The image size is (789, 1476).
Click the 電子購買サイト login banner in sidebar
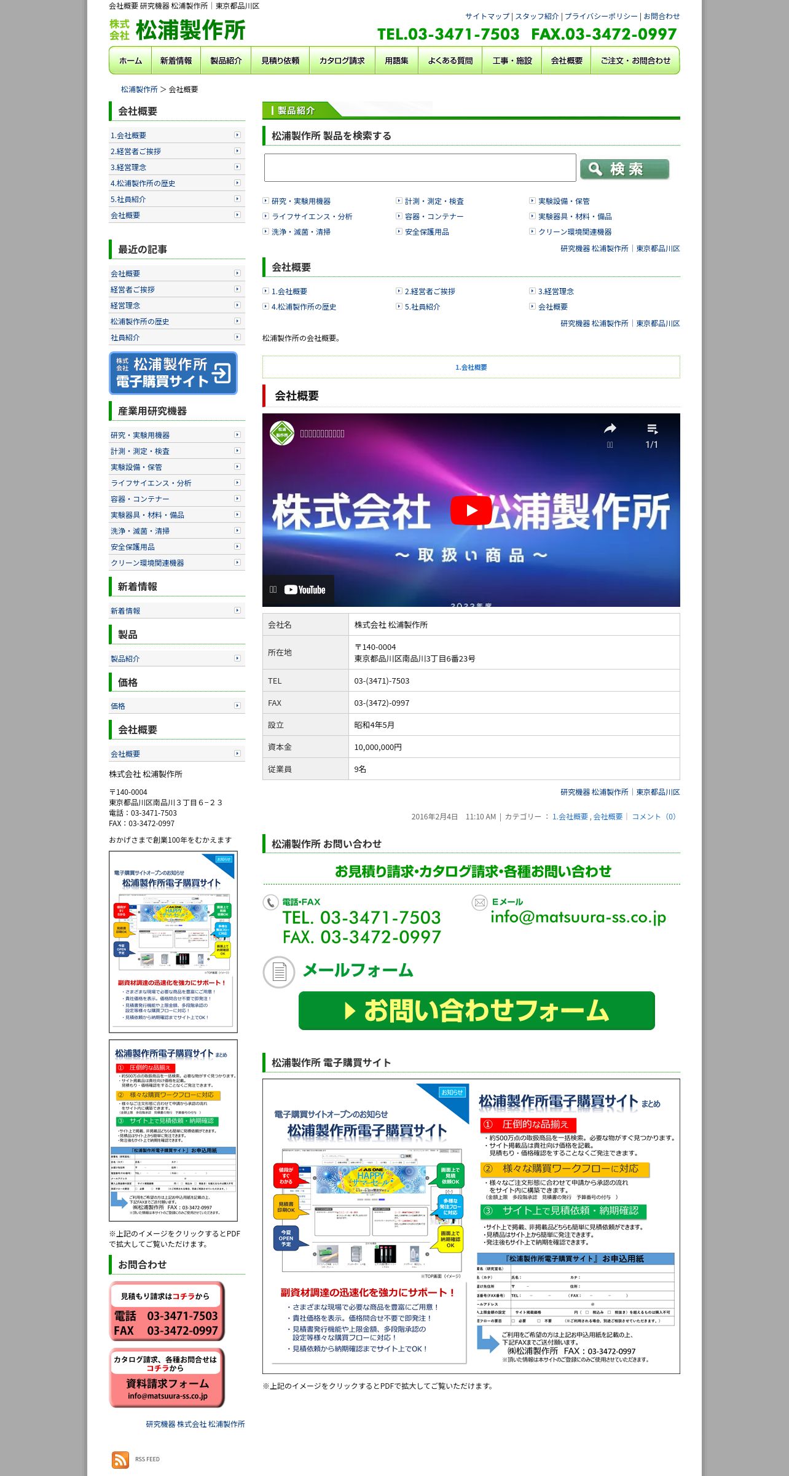pyautogui.click(x=173, y=373)
